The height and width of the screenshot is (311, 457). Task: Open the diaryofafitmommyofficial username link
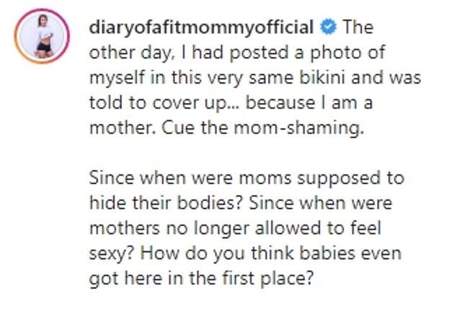201,28
